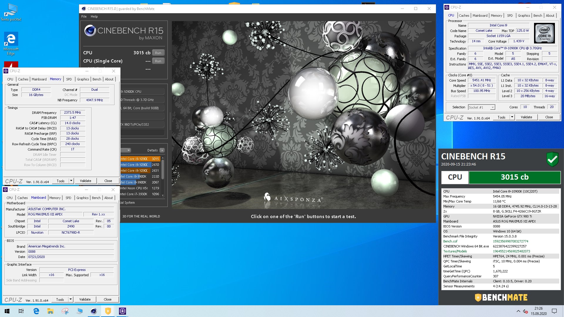
Task: Open File Explorer from taskbar
Action: [x=50, y=311]
